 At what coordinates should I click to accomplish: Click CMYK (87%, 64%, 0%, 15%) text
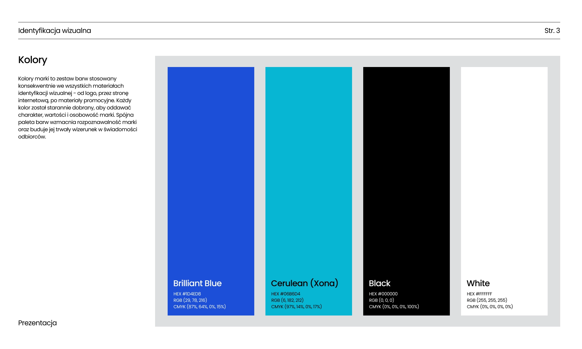coord(199,307)
